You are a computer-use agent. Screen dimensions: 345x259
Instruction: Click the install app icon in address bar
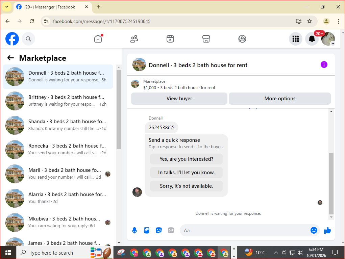[299, 21]
